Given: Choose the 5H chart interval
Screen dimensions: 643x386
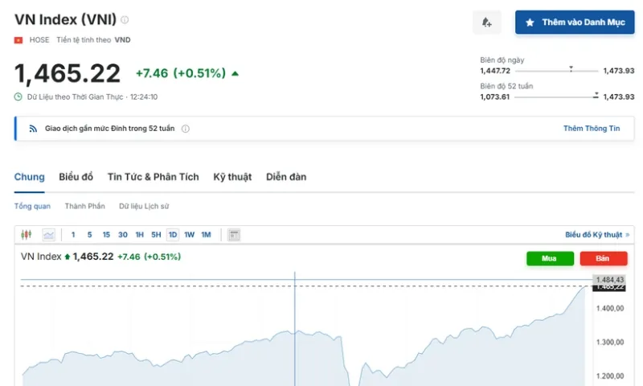Looking at the screenshot, I should coord(156,235).
